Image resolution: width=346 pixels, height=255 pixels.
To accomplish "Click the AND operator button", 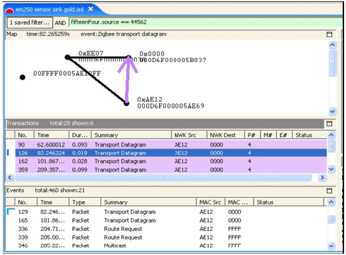I will tap(60, 23).
